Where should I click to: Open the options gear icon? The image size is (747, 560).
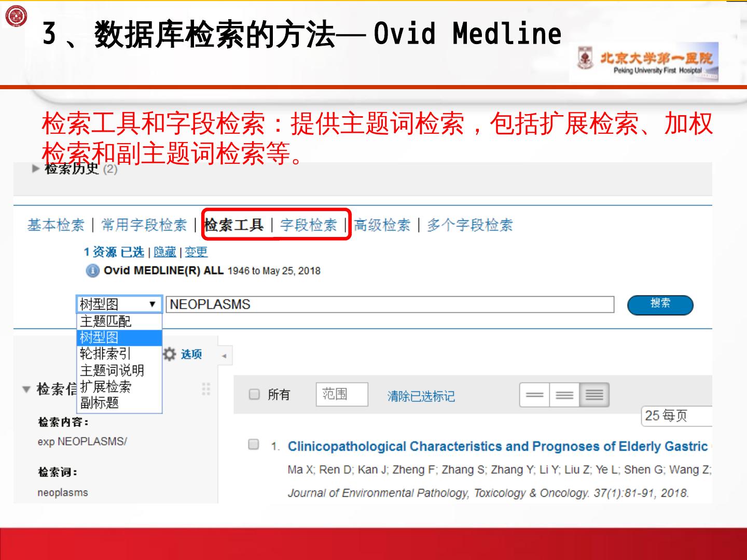(170, 354)
